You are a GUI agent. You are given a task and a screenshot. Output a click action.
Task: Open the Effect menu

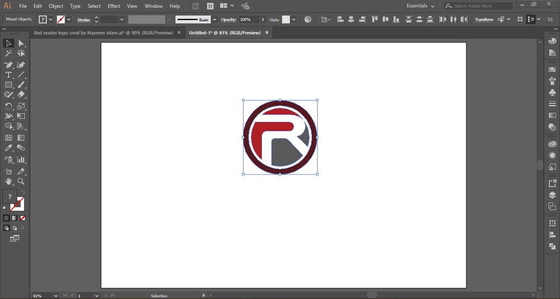114,6
